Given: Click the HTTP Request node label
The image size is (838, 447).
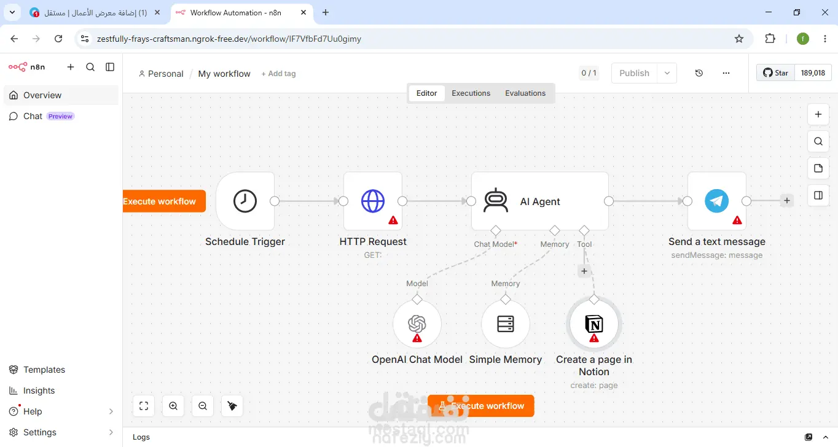Looking at the screenshot, I should click(x=373, y=242).
